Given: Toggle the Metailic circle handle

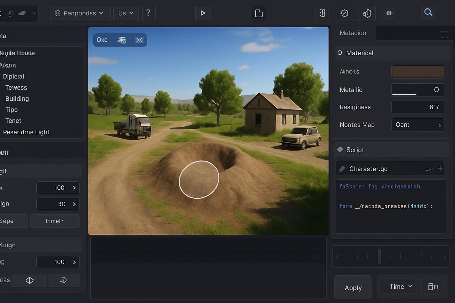Looking at the screenshot, I should point(436,90).
